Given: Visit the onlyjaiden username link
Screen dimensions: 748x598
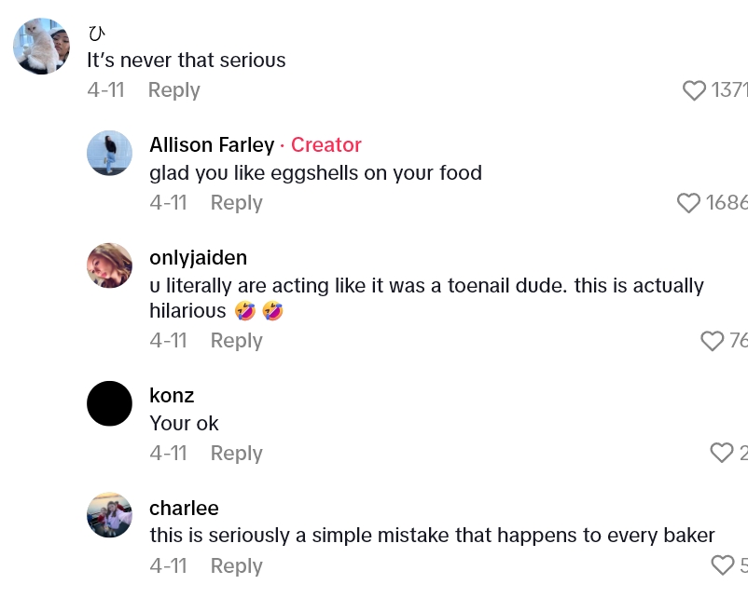Looking at the screenshot, I should click(198, 258).
